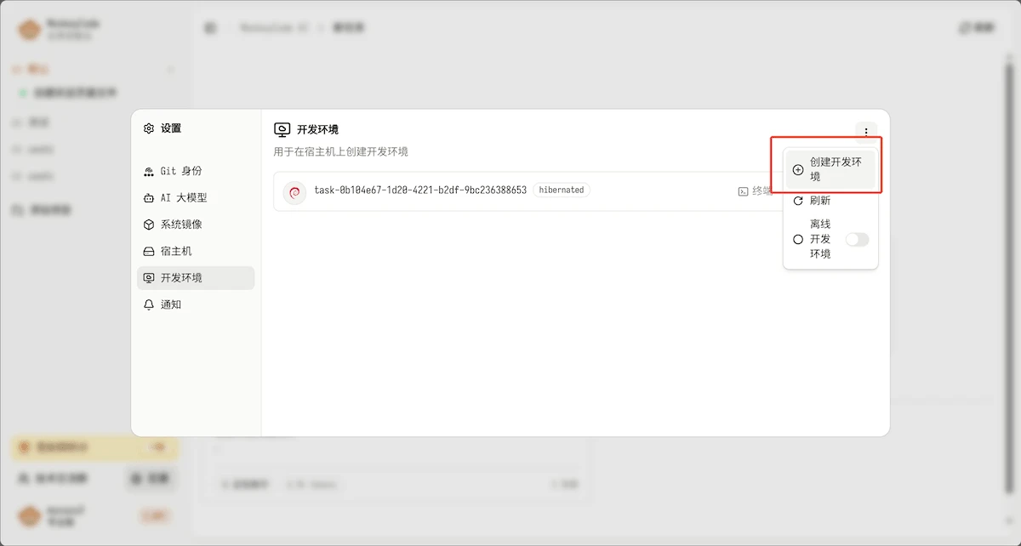Click the 终端 button on the task row
The width and height of the screenshot is (1021, 546).
click(x=755, y=191)
